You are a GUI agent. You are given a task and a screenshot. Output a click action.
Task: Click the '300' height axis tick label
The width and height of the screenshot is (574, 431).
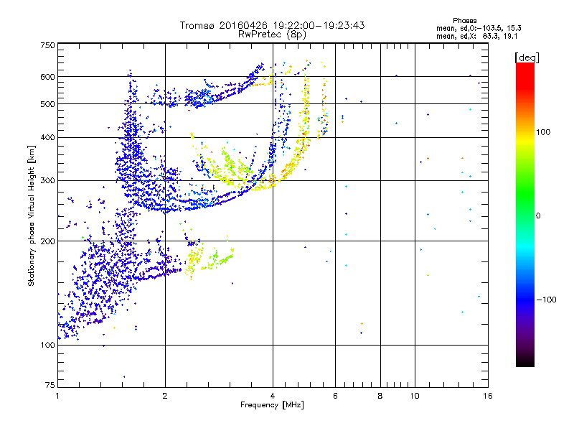pyautogui.click(x=48, y=180)
